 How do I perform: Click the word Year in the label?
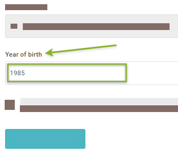[12, 55]
